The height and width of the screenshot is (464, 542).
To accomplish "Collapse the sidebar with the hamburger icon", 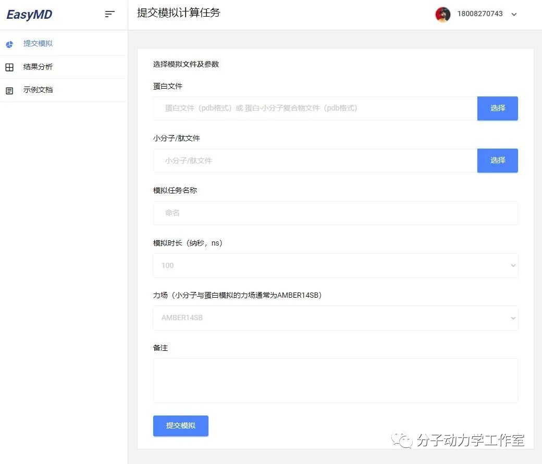I will (109, 14).
